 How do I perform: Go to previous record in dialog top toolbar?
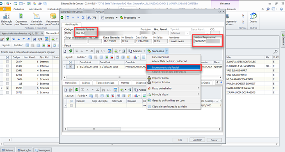[x=73, y=18]
